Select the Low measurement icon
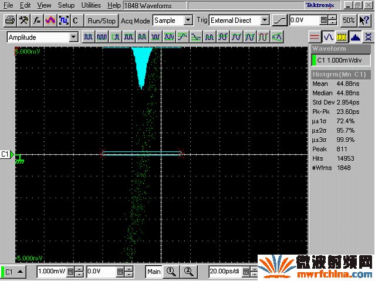Screen dimensions: 375x281 [x=102, y=37]
